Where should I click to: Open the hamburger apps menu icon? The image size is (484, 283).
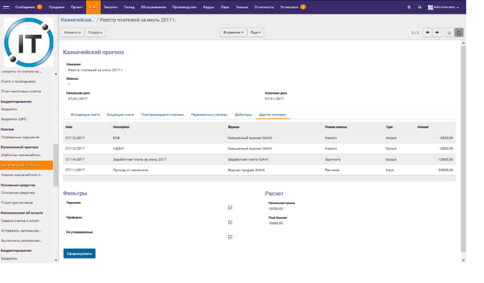click(6, 7)
